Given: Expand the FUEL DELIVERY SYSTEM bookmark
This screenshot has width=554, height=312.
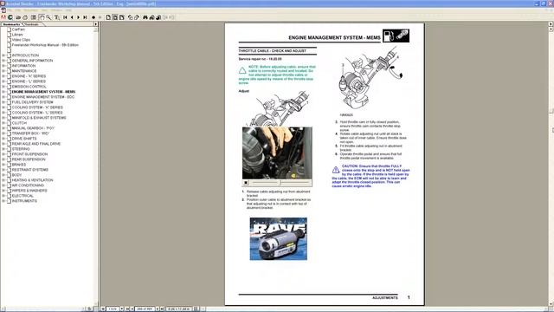Looking at the screenshot, I should 3,102.
